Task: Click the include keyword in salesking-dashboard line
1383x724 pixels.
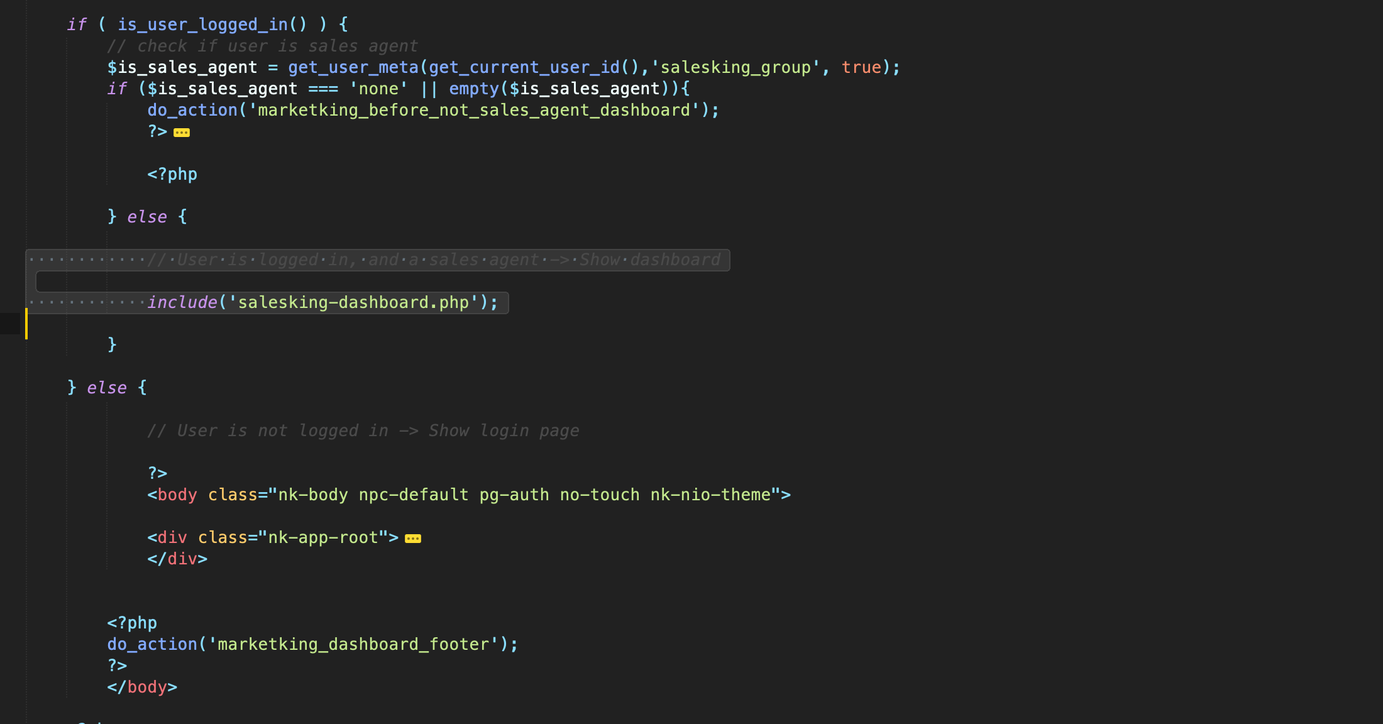Action: (x=182, y=302)
